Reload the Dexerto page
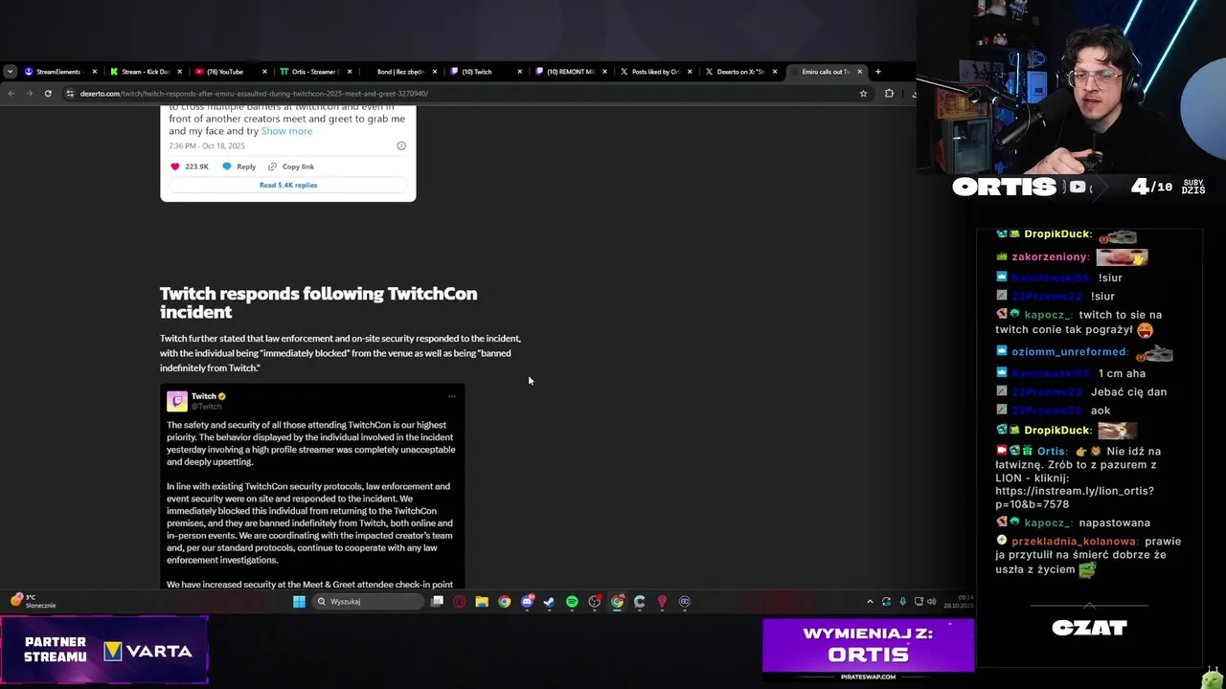1226x689 pixels. coord(48,94)
